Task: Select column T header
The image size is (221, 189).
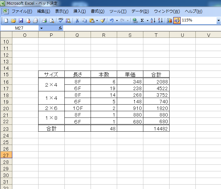Action: coord(156,35)
